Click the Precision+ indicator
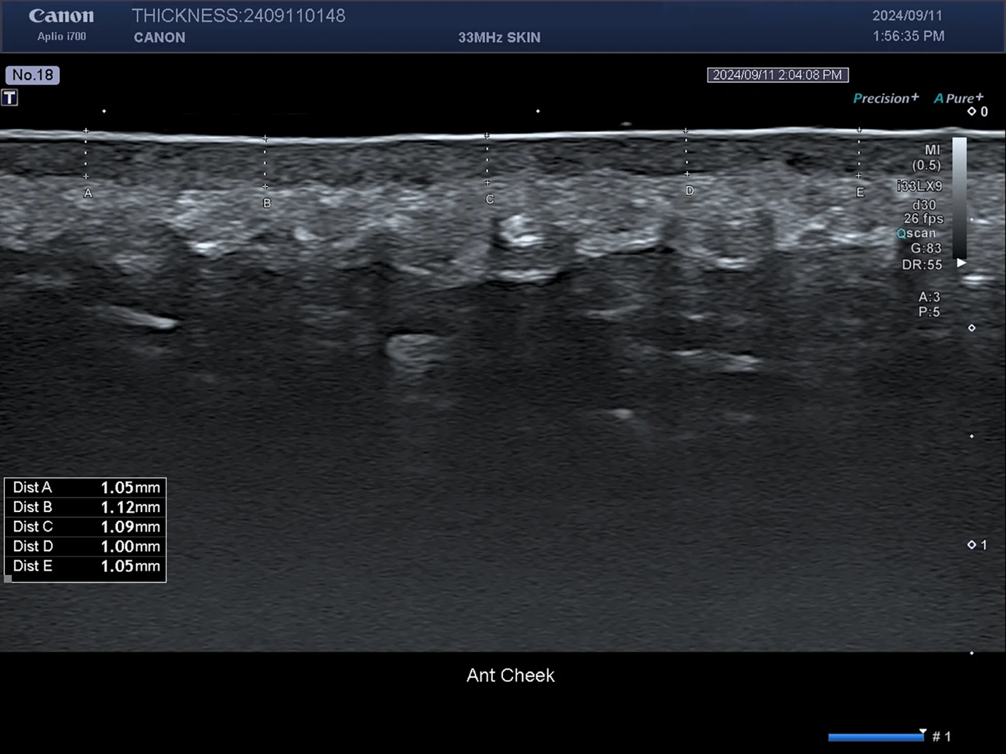 click(x=886, y=98)
